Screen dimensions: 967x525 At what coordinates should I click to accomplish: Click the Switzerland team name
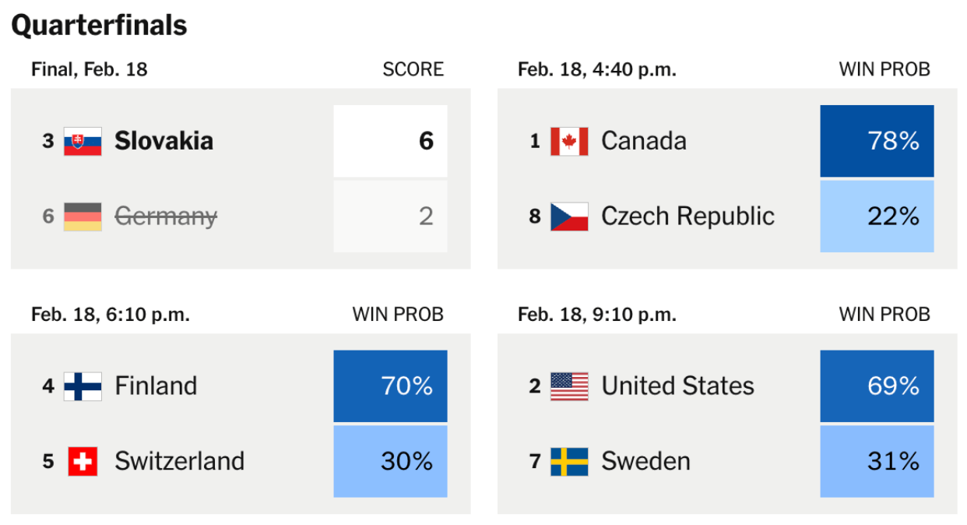click(180, 461)
